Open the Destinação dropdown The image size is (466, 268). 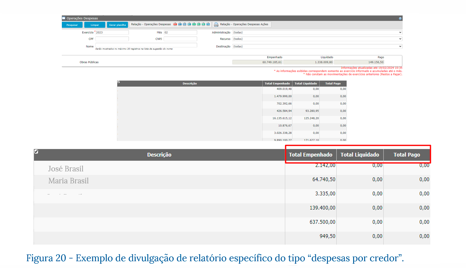pos(317,46)
